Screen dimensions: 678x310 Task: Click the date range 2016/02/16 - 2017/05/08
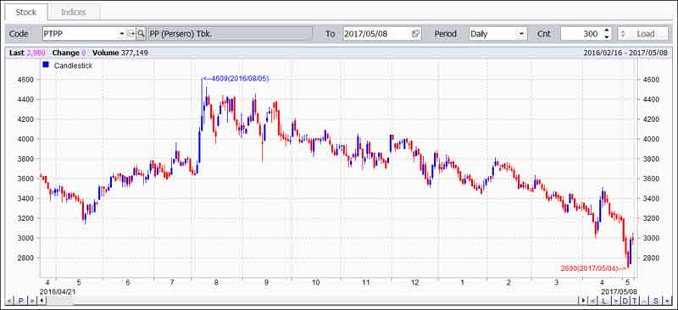pyautogui.click(x=626, y=53)
